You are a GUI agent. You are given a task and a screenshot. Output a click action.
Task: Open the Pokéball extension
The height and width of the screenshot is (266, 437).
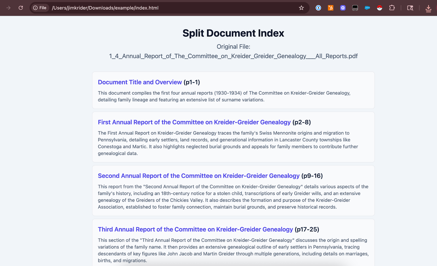pos(380,8)
